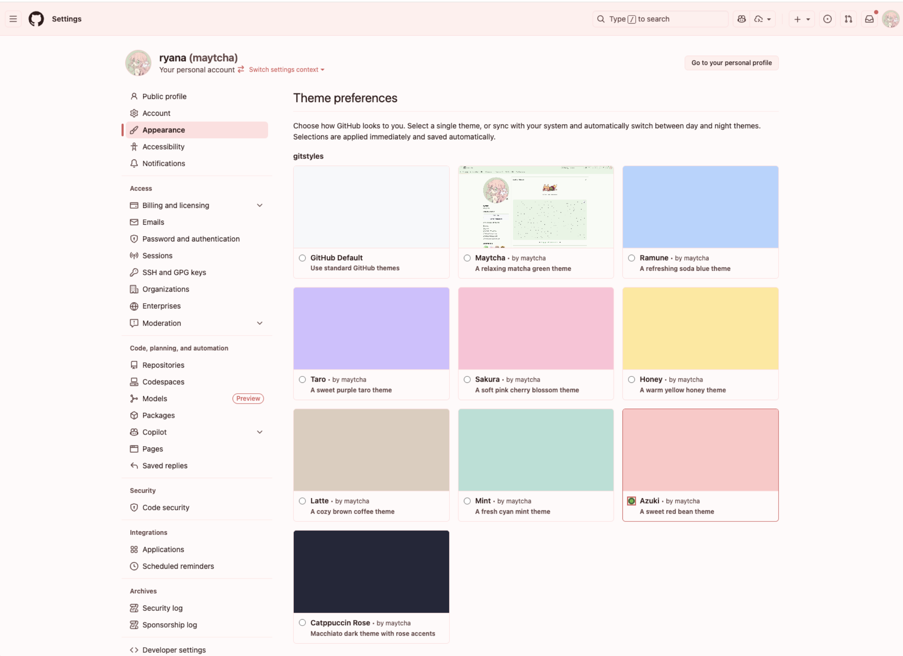This screenshot has height=656, width=903.
Task: Click the ryana (maytcha) profile name
Action: pyautogui.click(x=199, y=58)
